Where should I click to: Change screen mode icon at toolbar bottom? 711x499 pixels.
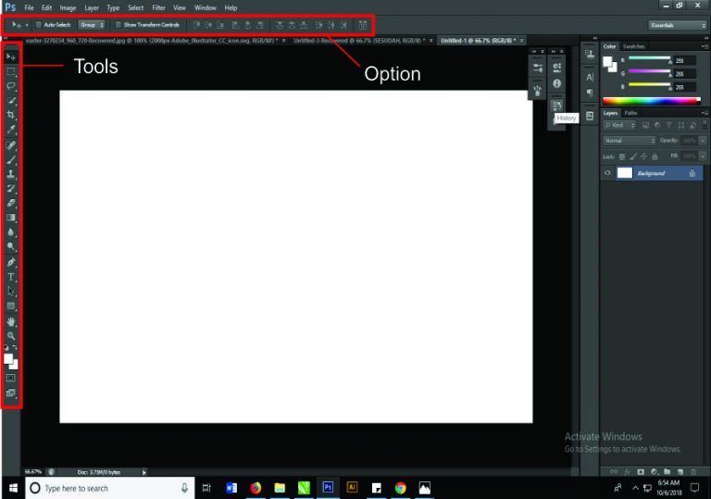(x=11, y=393)
